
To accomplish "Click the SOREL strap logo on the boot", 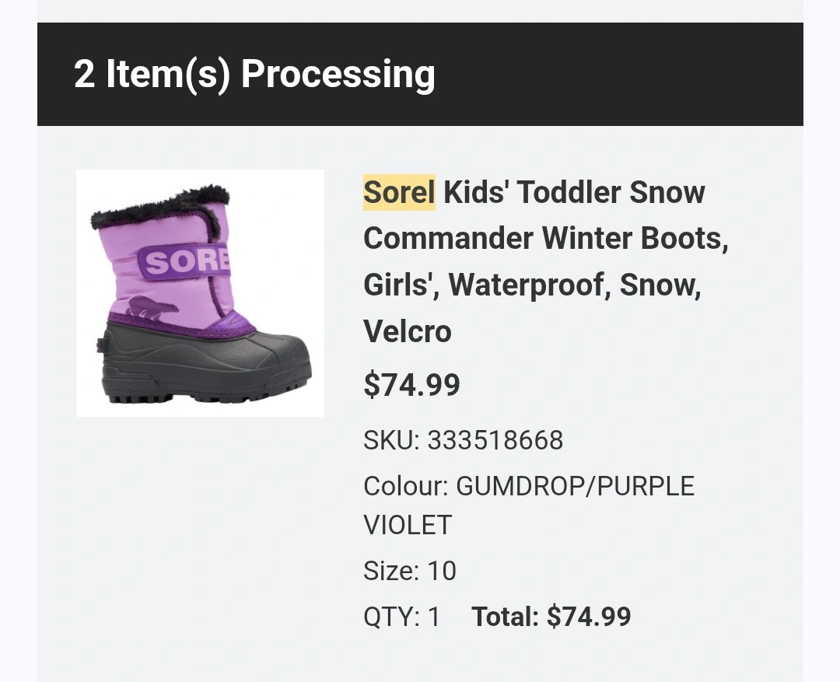I will point(185,262).
